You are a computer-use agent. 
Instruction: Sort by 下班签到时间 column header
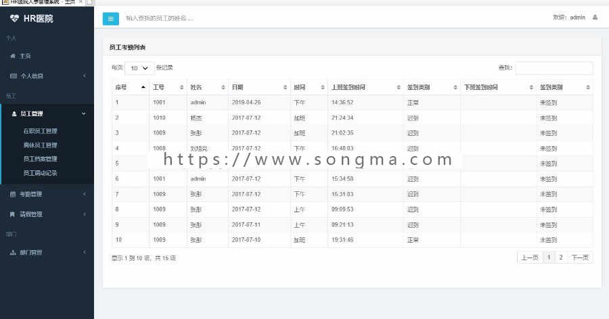pyautogui.click(x=498, y=87)
